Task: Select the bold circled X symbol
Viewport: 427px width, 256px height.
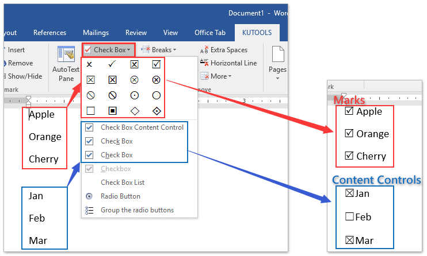Action: [157, 80]
